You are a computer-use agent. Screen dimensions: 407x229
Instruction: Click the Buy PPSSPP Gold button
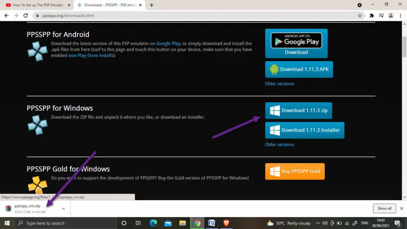click(x=295, y=171)
